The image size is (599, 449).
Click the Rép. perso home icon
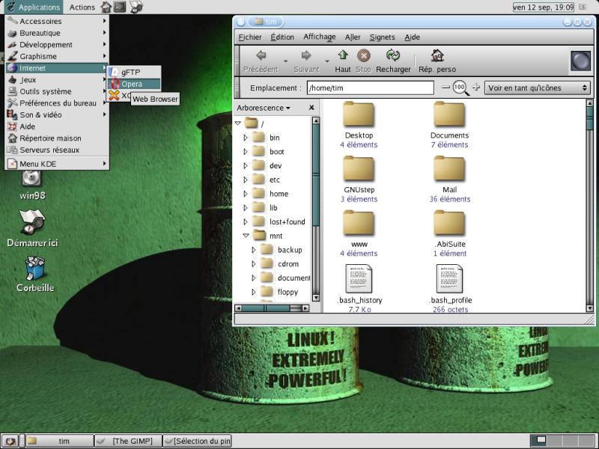pyautogui.click(x=437, y=56)
